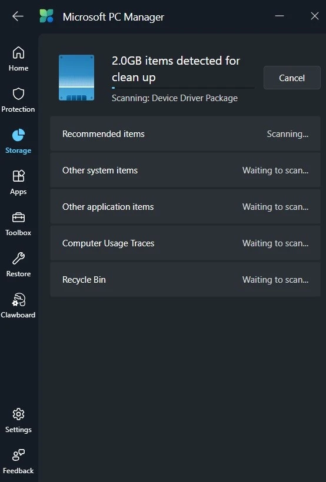Image resolution: width=326 pixels, height=482 pixels.
Task: Open the Feedback section
Action: 18,461
